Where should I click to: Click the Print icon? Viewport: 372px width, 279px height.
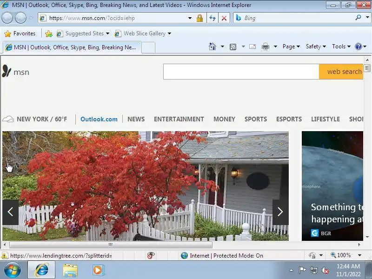click(265, 46)
